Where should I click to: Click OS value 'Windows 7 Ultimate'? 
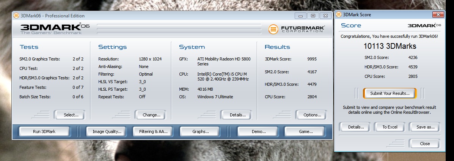pyautogui.click(x=215, y=97)
